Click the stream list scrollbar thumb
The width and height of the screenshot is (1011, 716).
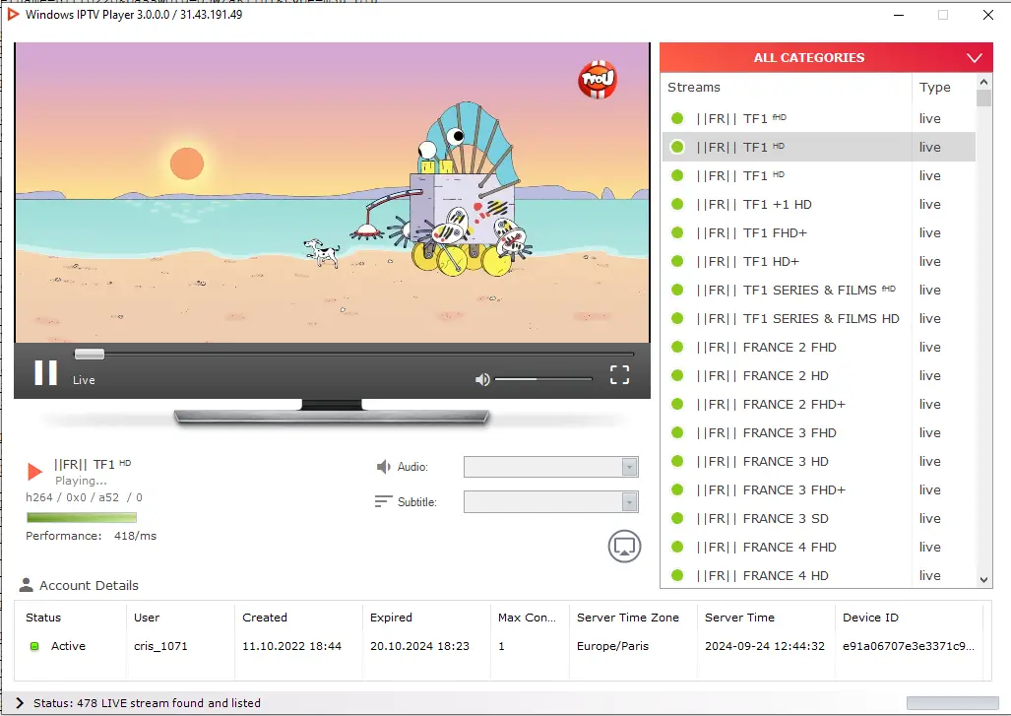pyautogui.click(x=983, y=98)
